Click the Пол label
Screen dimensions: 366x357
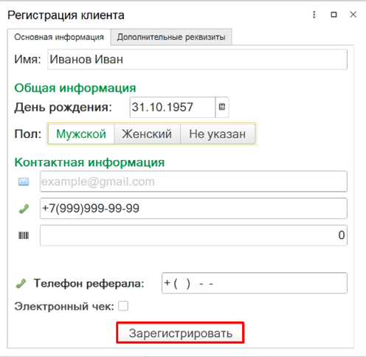coord(28,134)
